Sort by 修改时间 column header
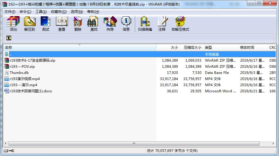This screenshot has width=279, height=156. [253, 48]
